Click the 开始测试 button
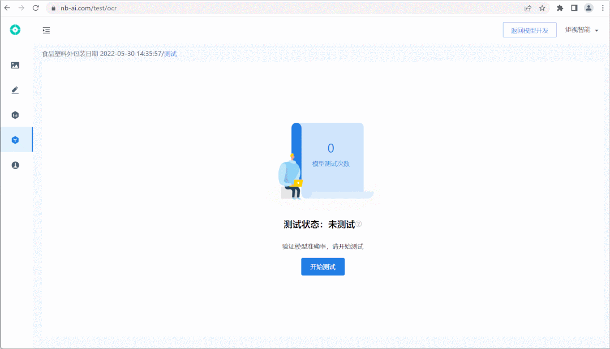 pos(323,266)
